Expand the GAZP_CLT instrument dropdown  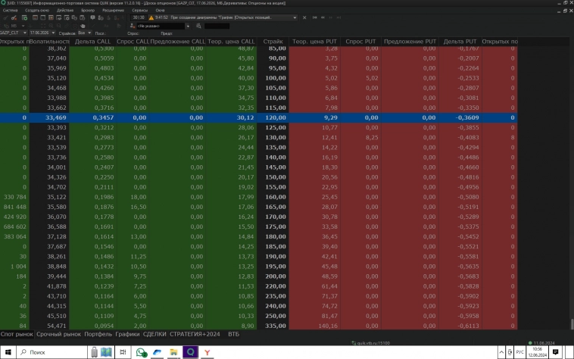[23, 33]
